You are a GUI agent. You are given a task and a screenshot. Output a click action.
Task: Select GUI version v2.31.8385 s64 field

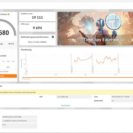(x=74, y=97)
